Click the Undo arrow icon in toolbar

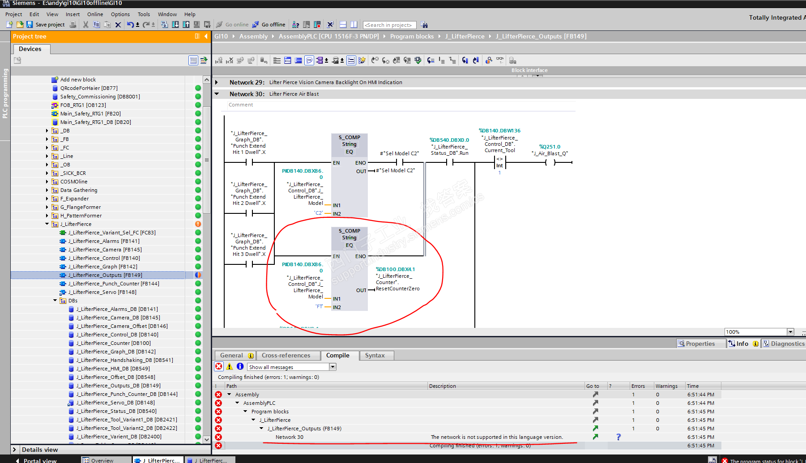click(130, 25)
